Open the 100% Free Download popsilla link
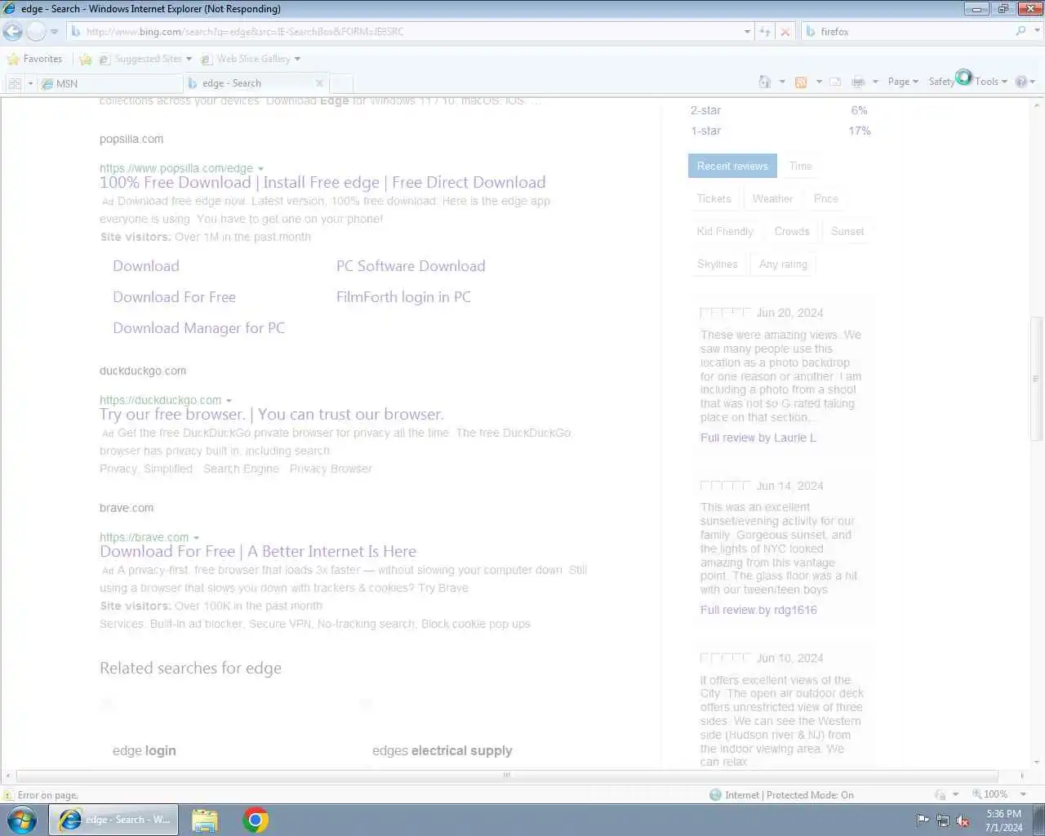The width and height of the screenshot is (1045, 836). tap(322, 183)
